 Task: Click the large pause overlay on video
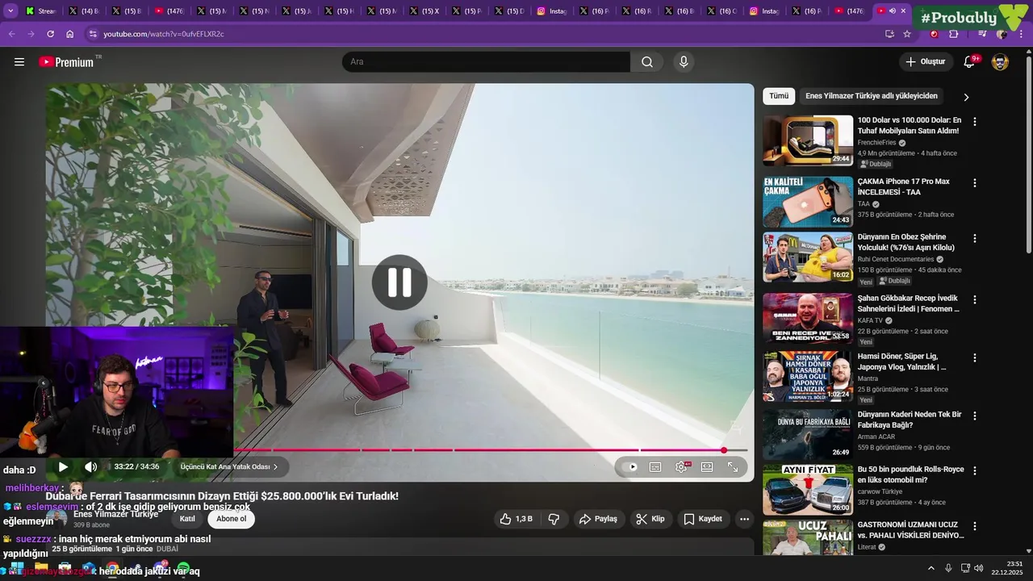(399, 282)
